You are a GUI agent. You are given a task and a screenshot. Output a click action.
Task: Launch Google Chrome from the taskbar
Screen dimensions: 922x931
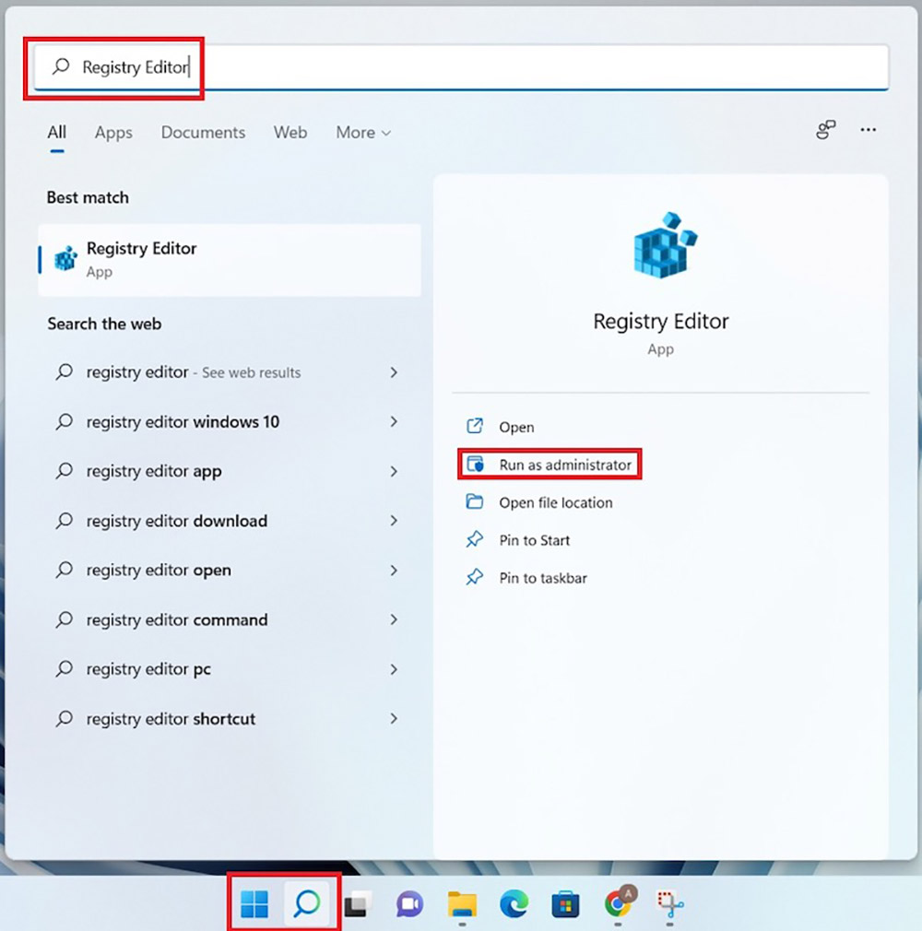click(618, 902)
